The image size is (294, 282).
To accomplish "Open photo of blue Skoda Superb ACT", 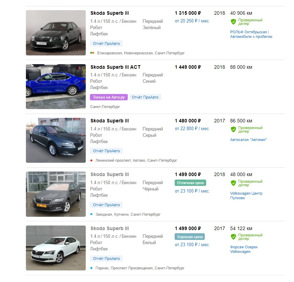I will [x=56, y=87].
